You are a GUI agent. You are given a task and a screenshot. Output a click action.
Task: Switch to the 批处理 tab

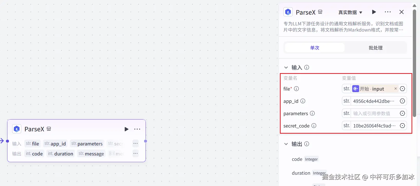pyautogui.click(x=375, y=48)
